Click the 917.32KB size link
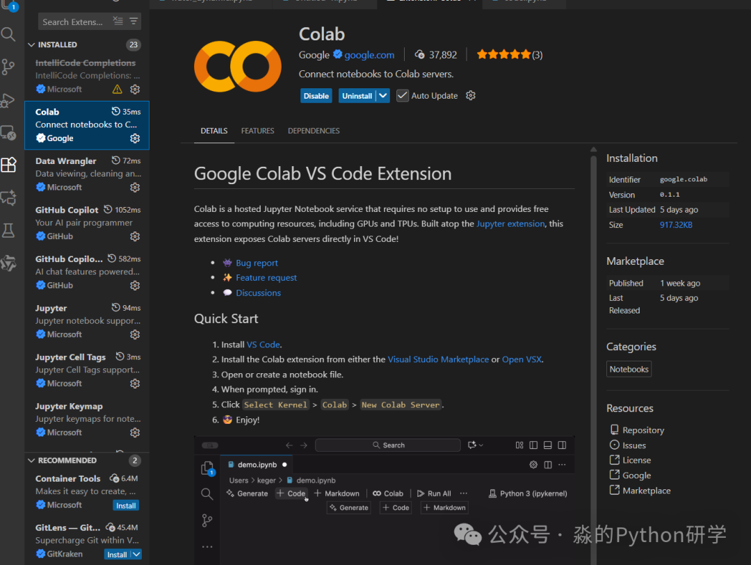Screen dimensions: 751x565 click(x=676, y=224)
